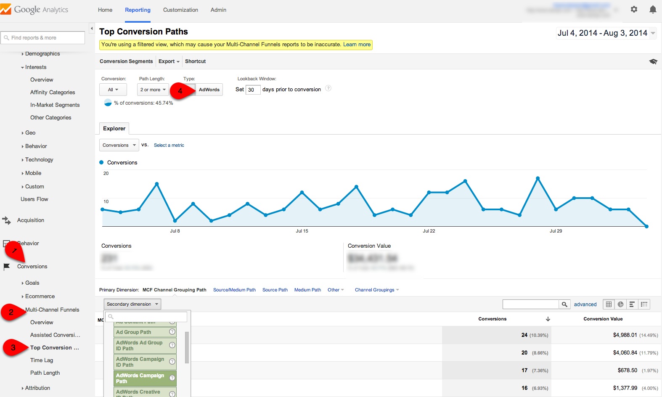Click the Lookback Window days field
The image size is (662, 397).
(x=252, y=90)
